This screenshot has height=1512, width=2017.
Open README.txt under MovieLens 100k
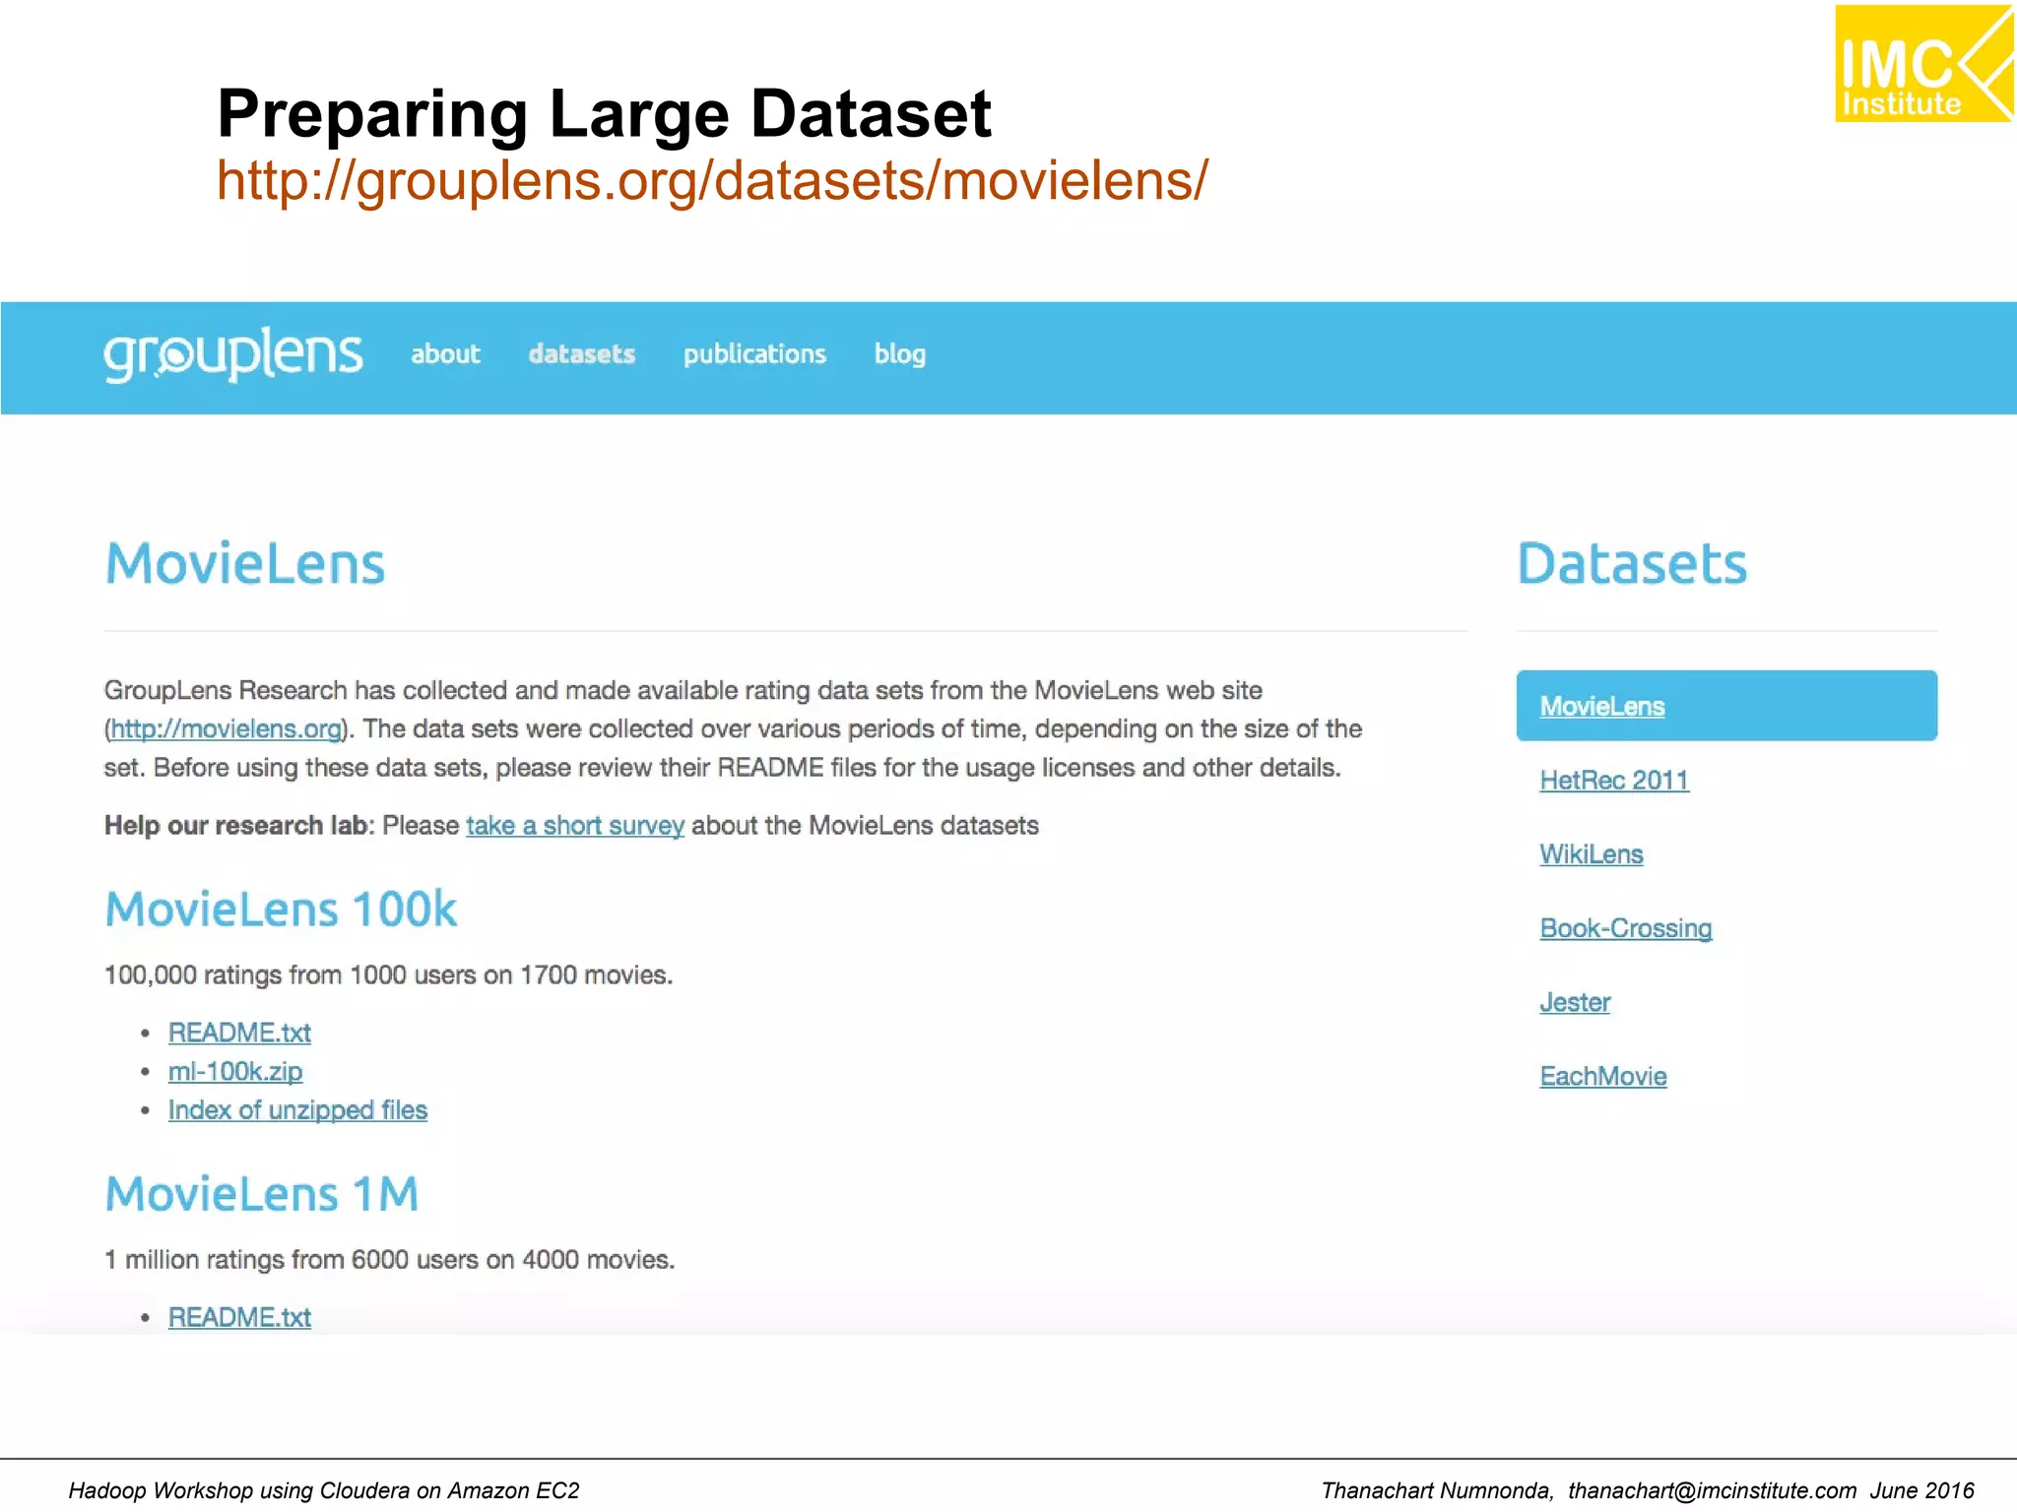coord(239,1033)
